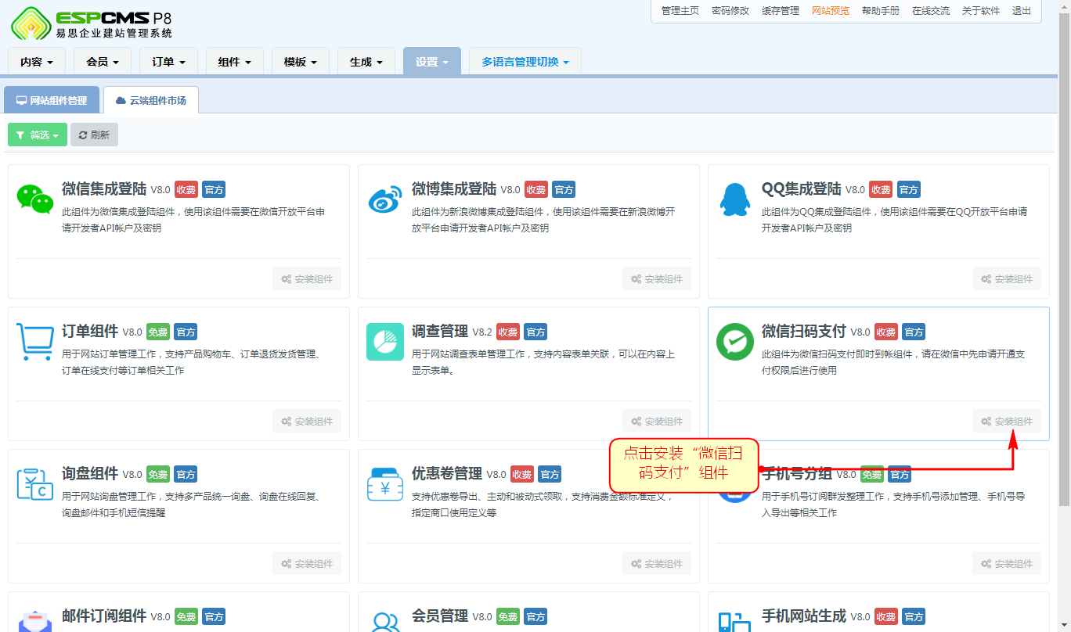Click the 官方 badge on 调查管理
The image size is (1071, 632).
[x=535, y=332]
